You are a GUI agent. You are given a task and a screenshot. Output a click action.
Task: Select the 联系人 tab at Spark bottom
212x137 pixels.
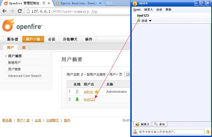pos(143,124)
